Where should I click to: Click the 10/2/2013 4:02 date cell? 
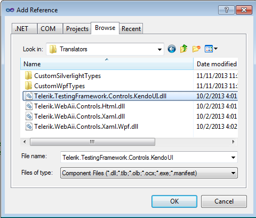(x=217, y=127)
